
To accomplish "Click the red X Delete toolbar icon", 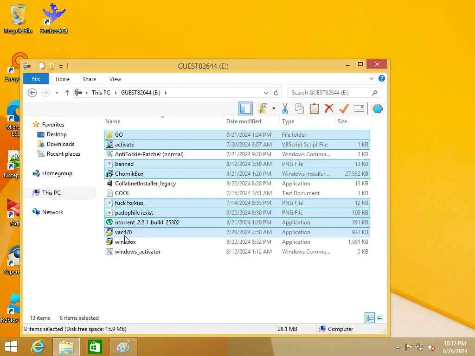I will [329, 108].
